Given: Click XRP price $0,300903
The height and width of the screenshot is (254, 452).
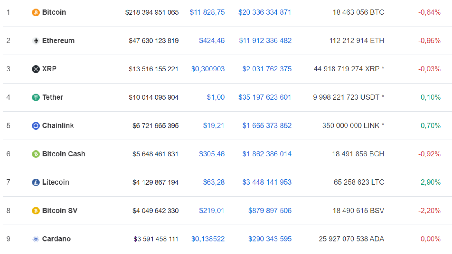Looking at the screenshot, I should [x=208, y=69].
